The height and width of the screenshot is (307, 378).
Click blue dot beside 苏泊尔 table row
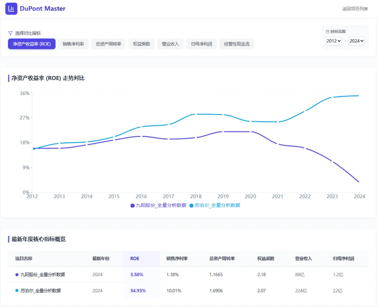(17, 291)
